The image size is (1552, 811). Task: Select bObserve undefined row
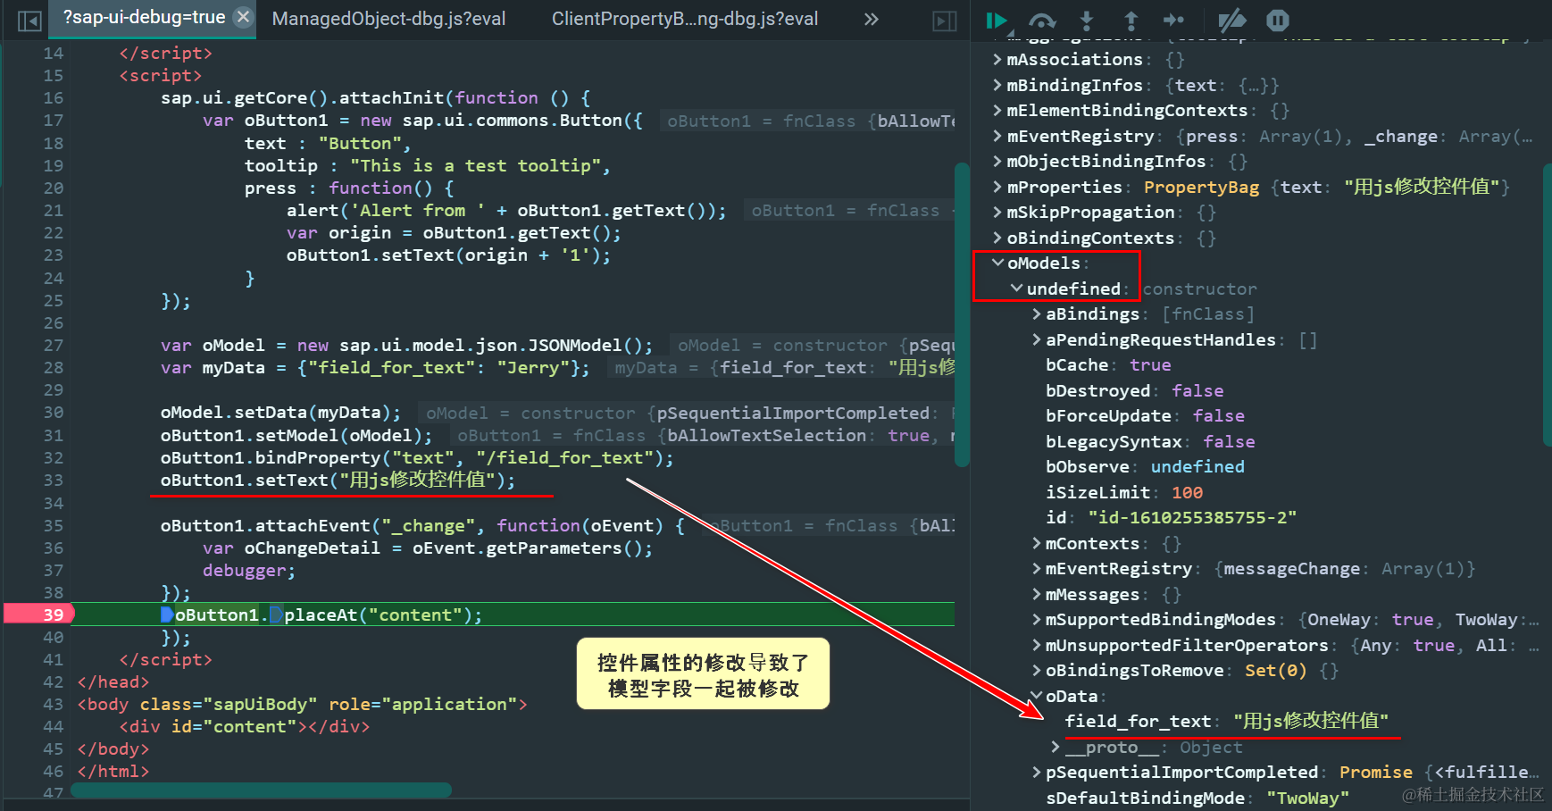point(1145,467)
